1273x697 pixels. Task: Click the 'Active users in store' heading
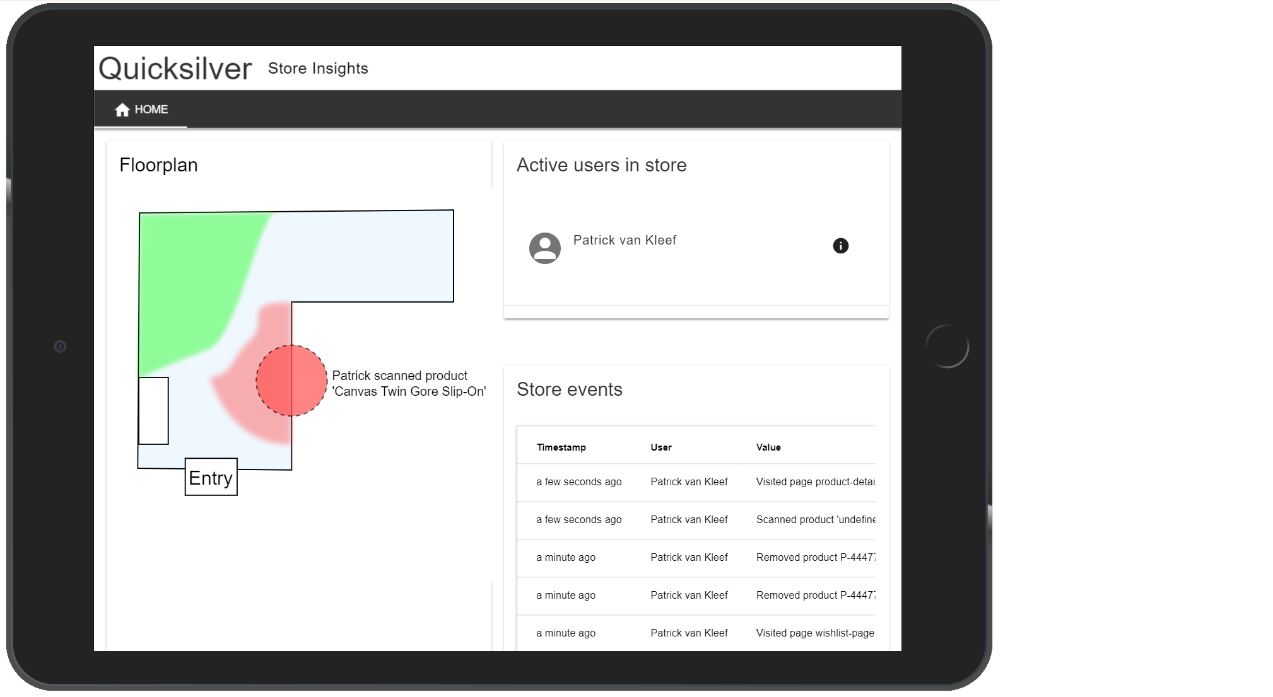click(601, 165)
